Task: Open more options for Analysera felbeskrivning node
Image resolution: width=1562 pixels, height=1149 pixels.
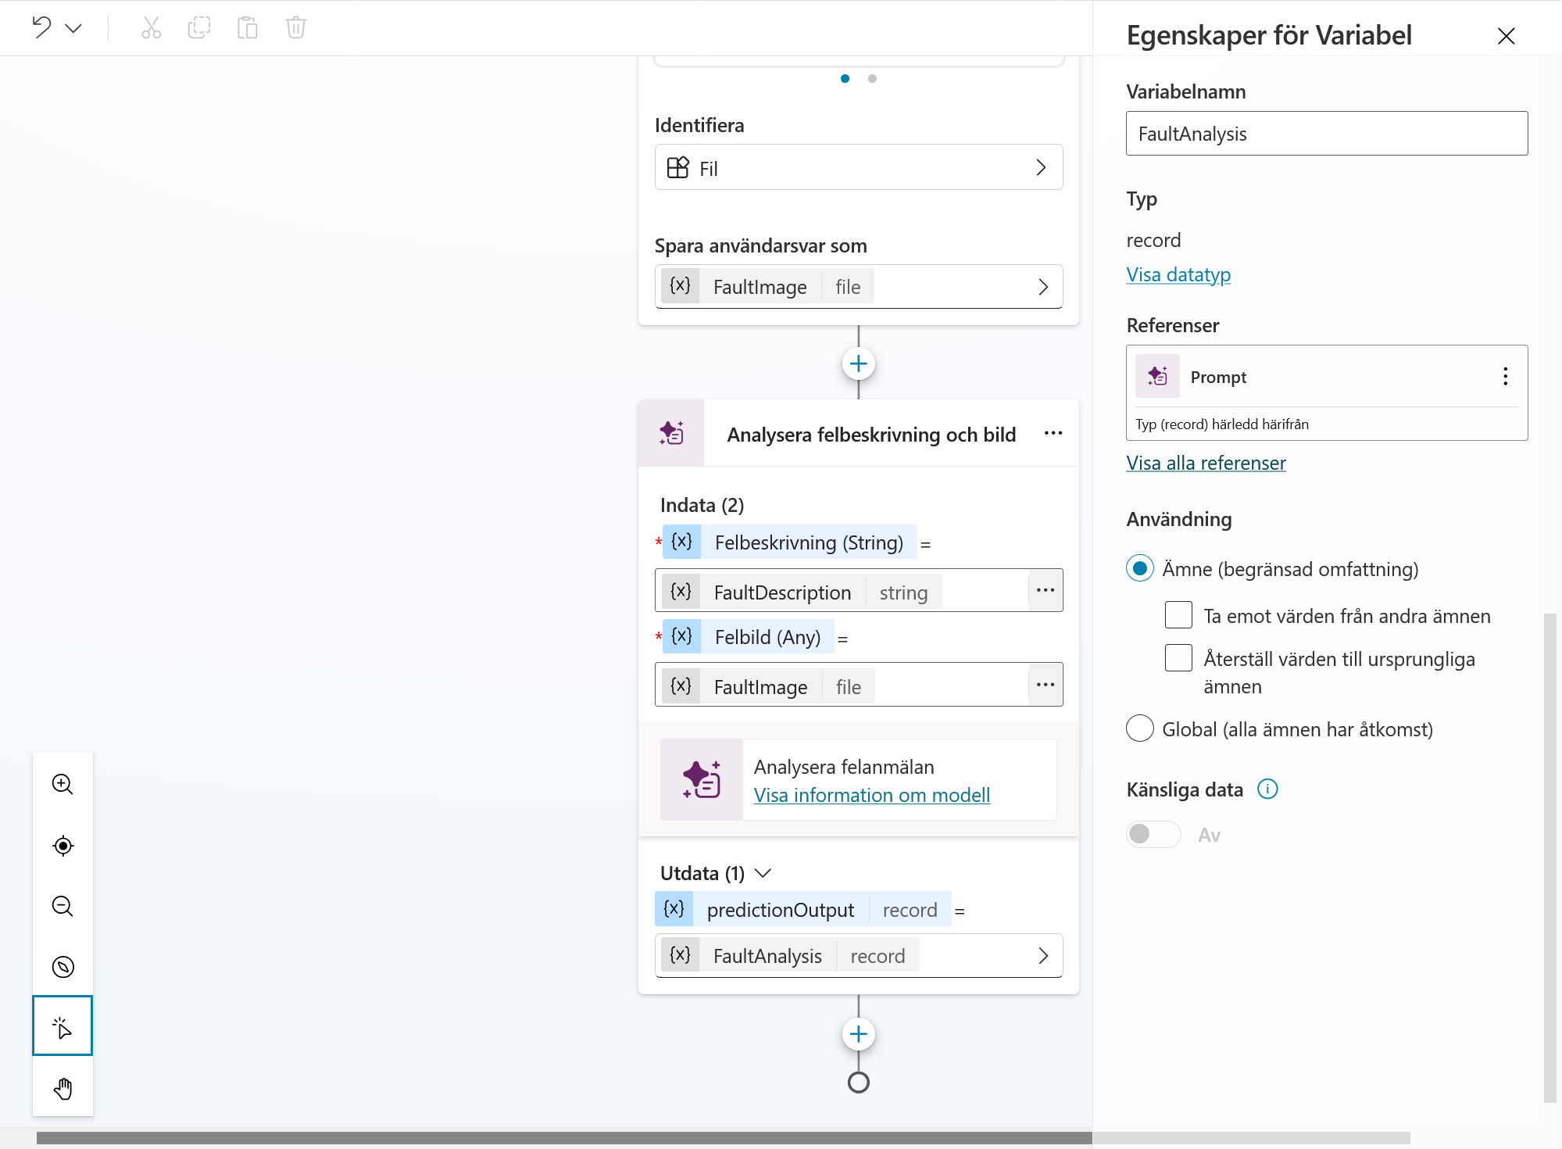Action: (x=1053, y=433)
